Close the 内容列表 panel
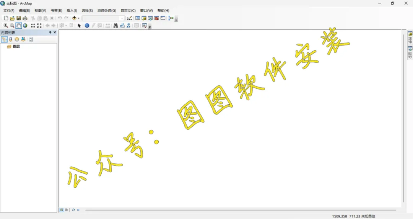 [x=55, y=32]
